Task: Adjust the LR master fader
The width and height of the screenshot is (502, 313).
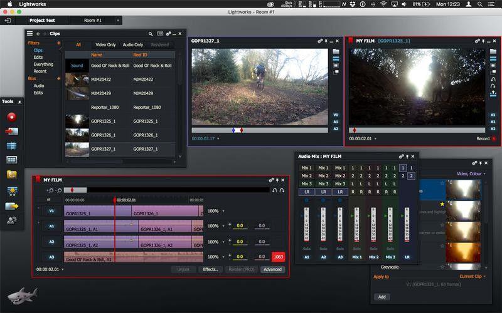Action: pyautogui.click(x=407, y=224)
